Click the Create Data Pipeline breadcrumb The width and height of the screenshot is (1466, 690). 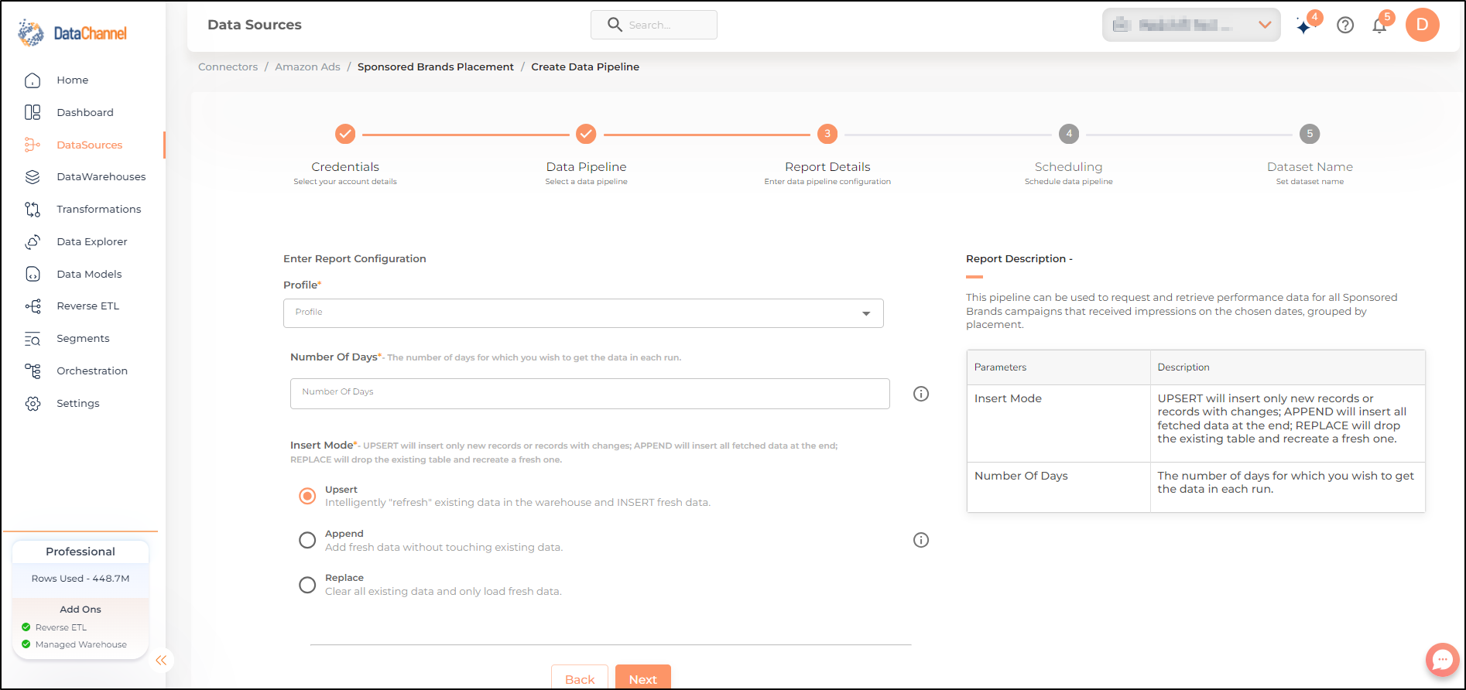click(585, 67)
